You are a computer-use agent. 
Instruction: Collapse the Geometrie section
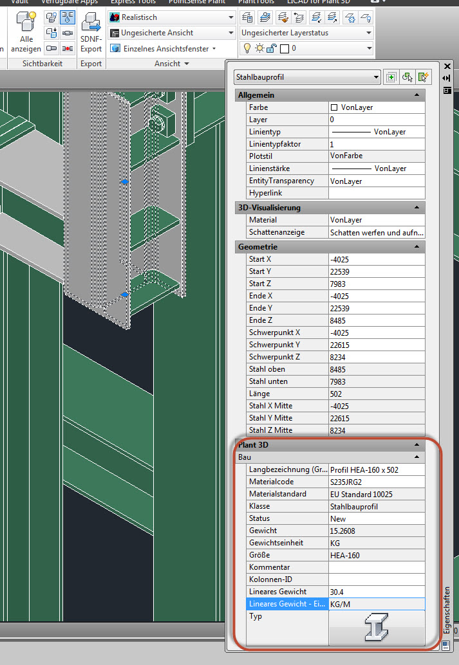(x=417, y=246)
